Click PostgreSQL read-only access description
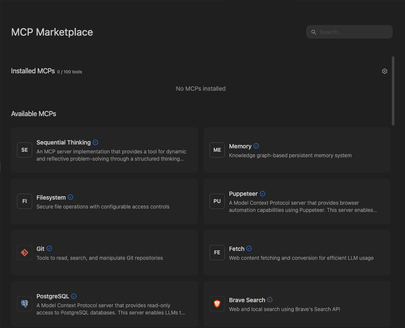405x328 pixels. 111,309
